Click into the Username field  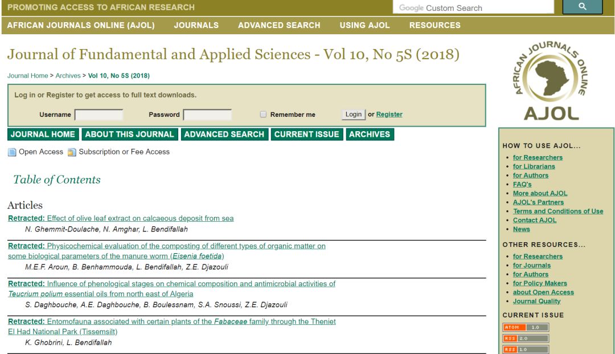pyautogui.click(x=99, y=115)
